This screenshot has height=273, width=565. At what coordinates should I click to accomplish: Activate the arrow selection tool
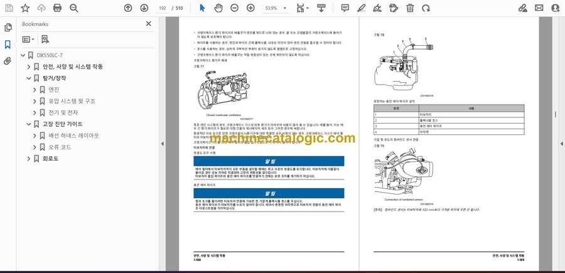pyautogui.click(x=202, y=8)
